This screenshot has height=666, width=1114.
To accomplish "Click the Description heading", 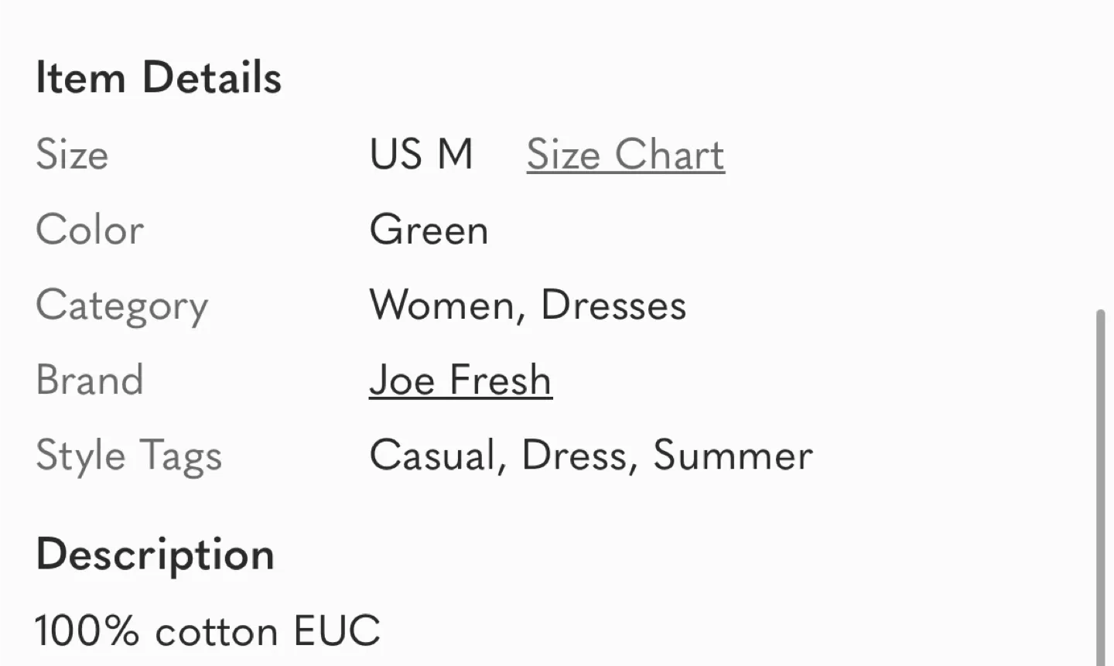I will [x=154, y=554].
